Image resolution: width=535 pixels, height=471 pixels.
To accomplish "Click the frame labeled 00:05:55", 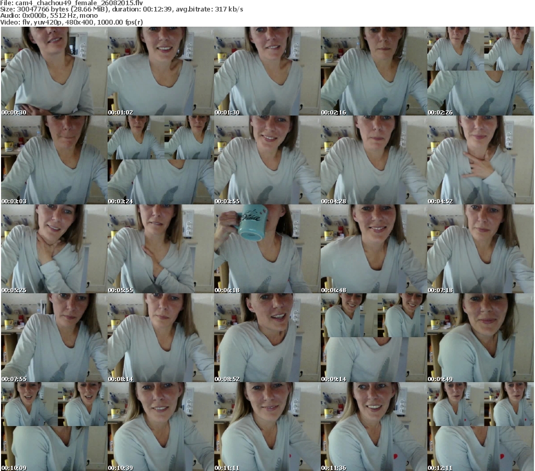I will (161, 249).
